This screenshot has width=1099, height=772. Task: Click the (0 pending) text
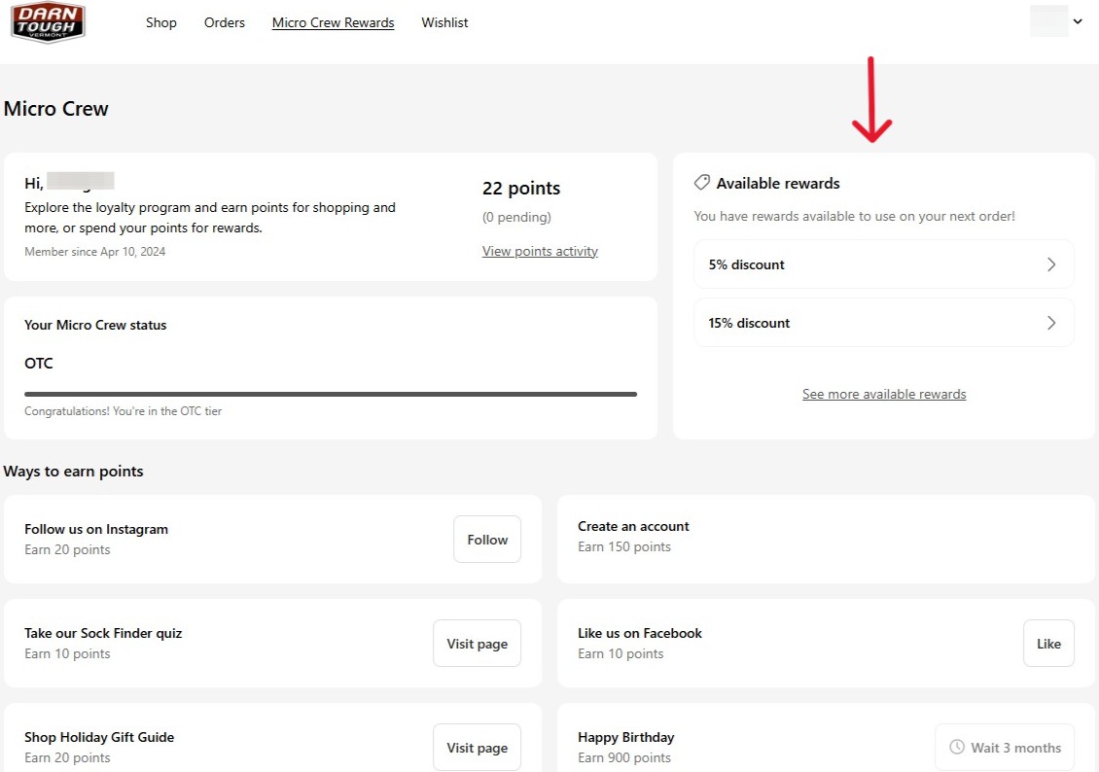click(x=516, y=217)
